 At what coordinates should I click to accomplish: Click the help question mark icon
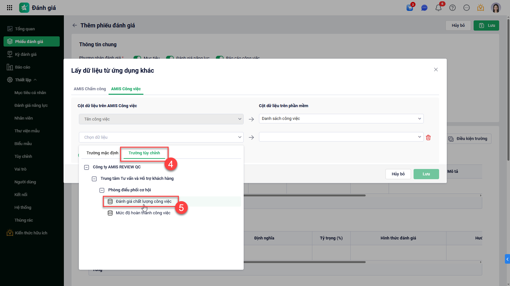coord(453,8)
